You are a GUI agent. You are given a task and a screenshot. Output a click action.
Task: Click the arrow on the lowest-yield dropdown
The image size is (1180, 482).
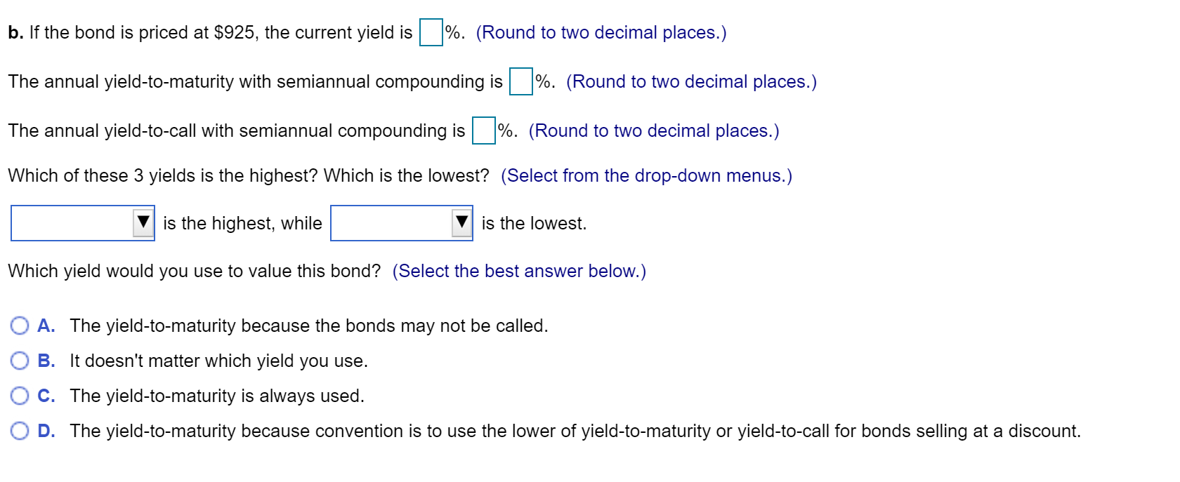pyautogui.click(x=462, y=223)
